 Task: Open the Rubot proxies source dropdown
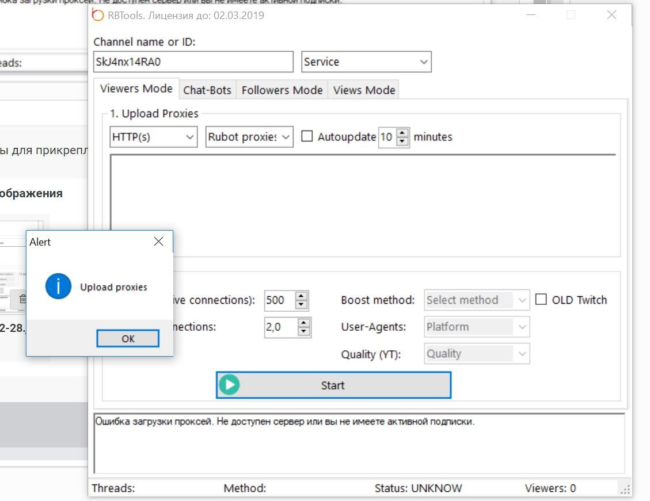[249, 137]
